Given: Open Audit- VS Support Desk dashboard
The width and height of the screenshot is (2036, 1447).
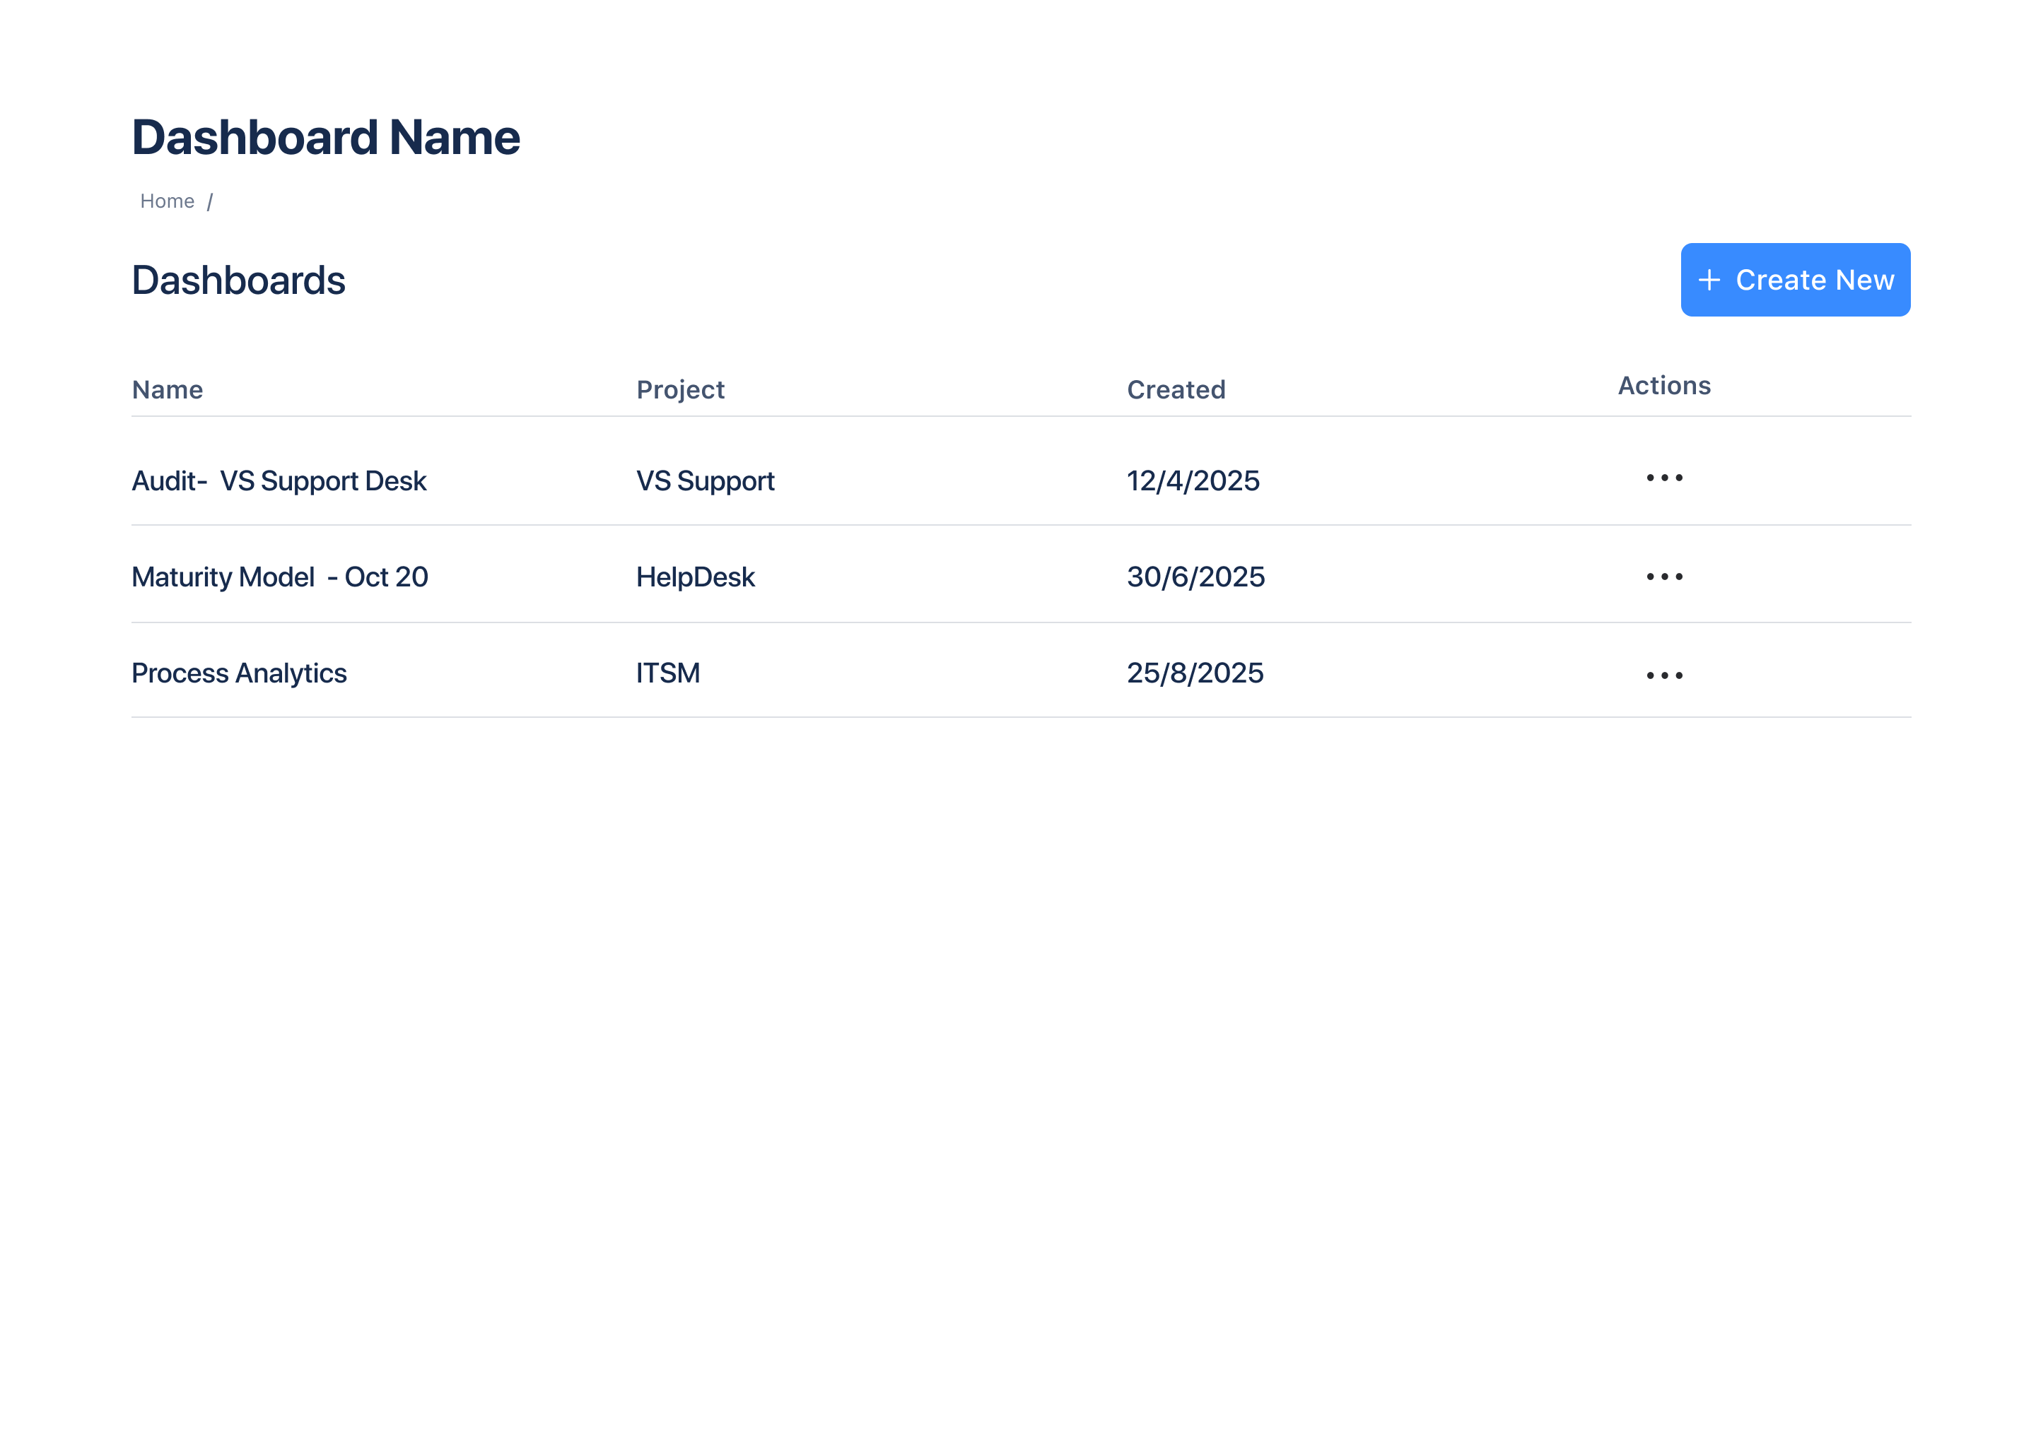Looking at the screenshot, I should [279, 481].
